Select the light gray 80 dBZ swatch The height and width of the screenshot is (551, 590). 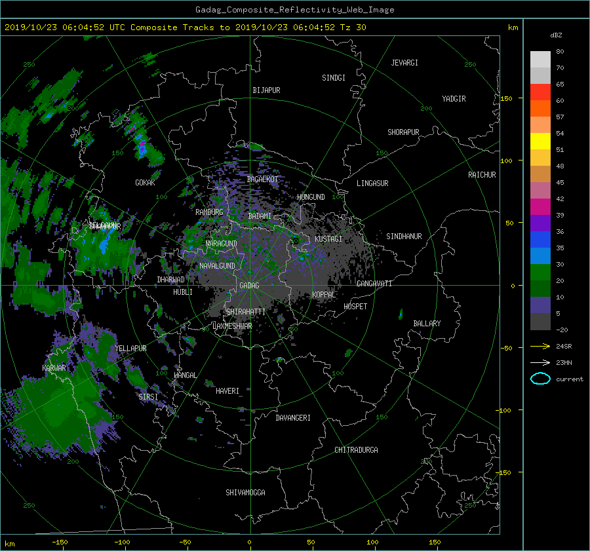coord(540,59)
